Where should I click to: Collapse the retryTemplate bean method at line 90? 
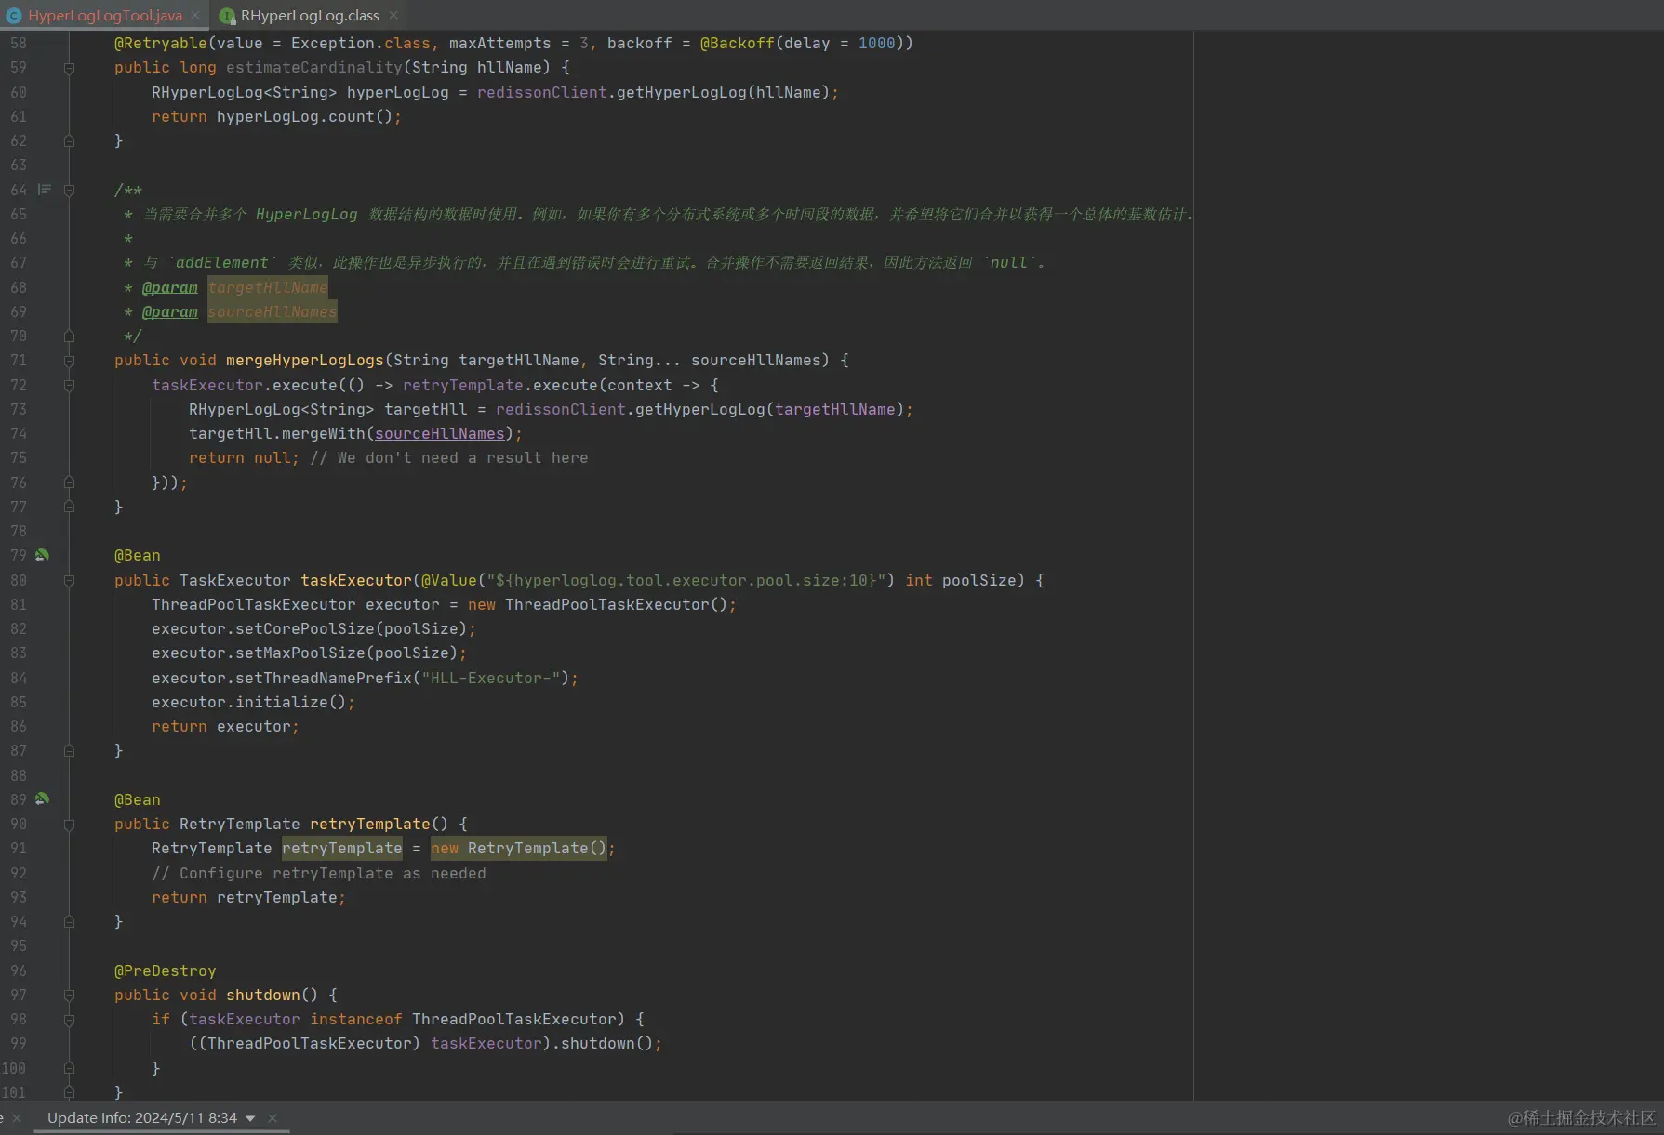[x=69, y=824]
